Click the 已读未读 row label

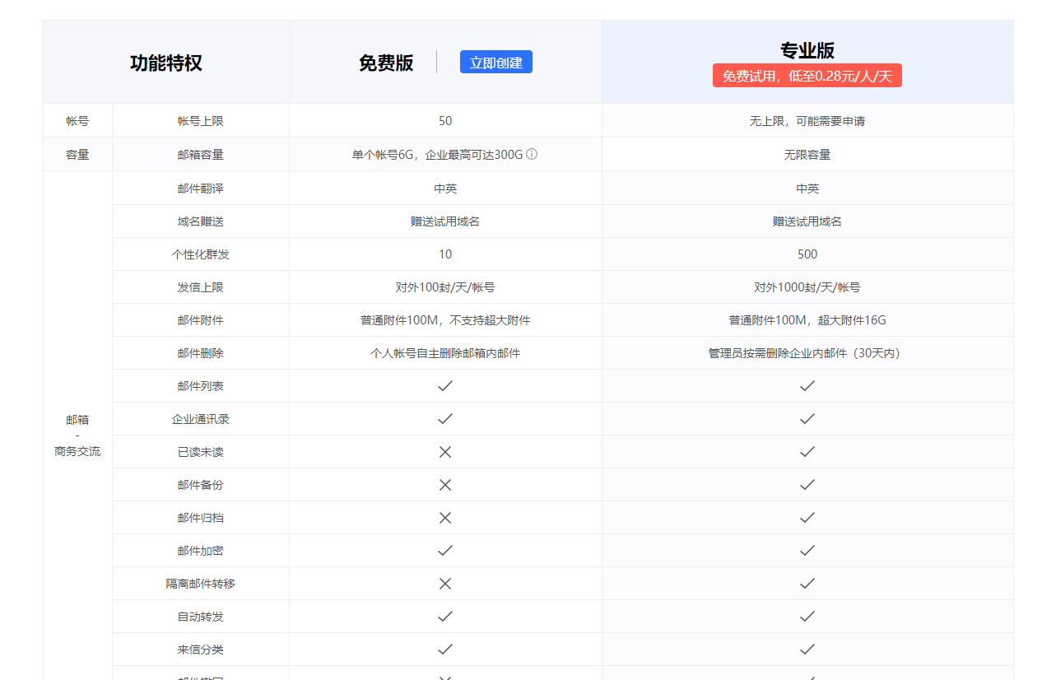click(201, 452)
